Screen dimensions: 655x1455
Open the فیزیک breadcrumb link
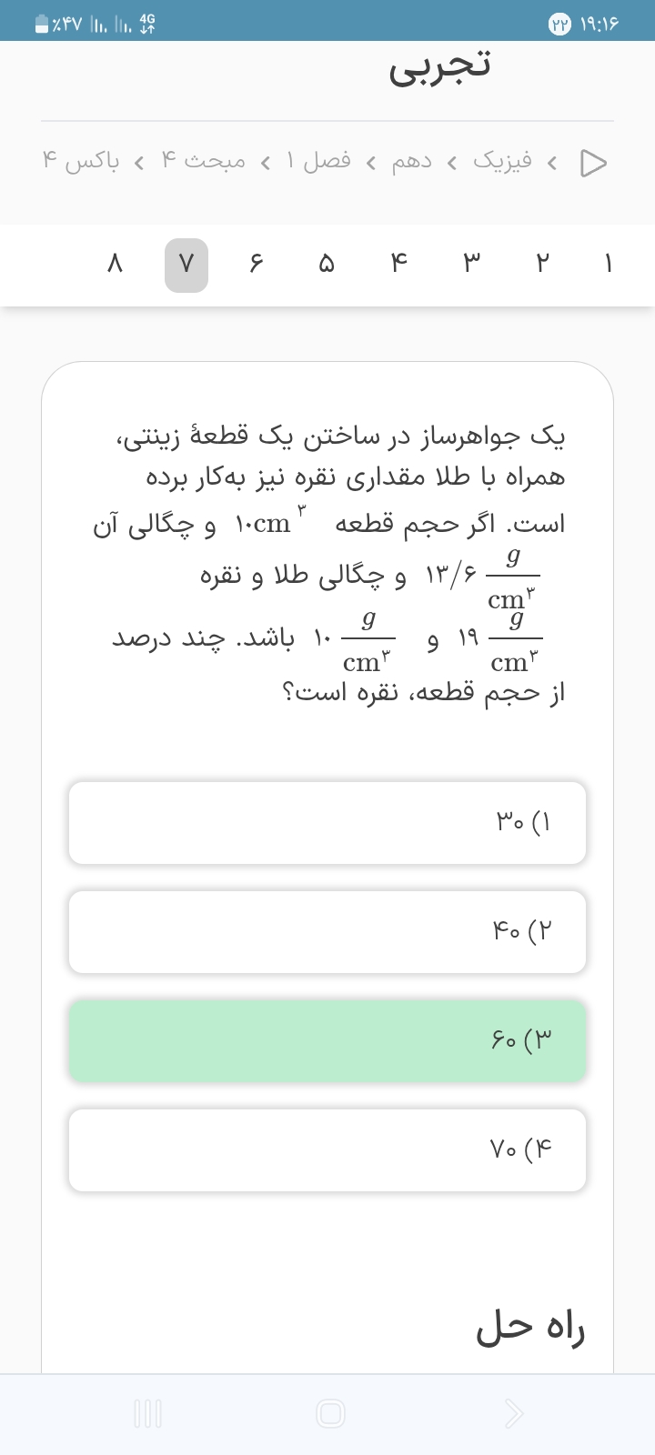[502, 162]
